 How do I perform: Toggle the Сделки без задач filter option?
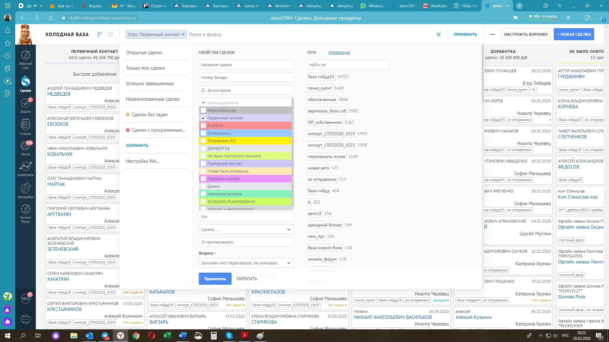150,114
